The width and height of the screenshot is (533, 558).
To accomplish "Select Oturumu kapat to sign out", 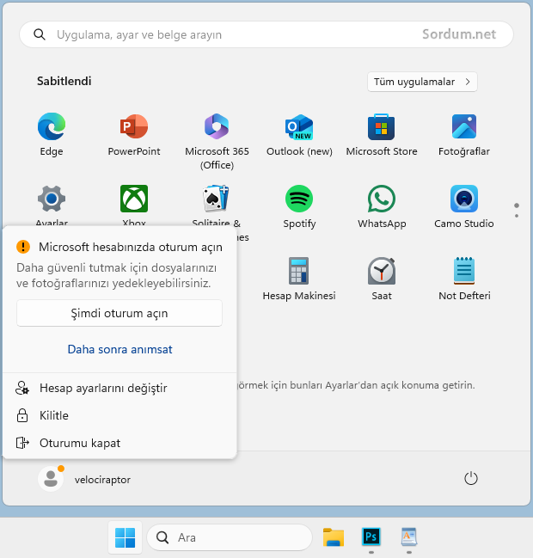I will click(119, 443).
